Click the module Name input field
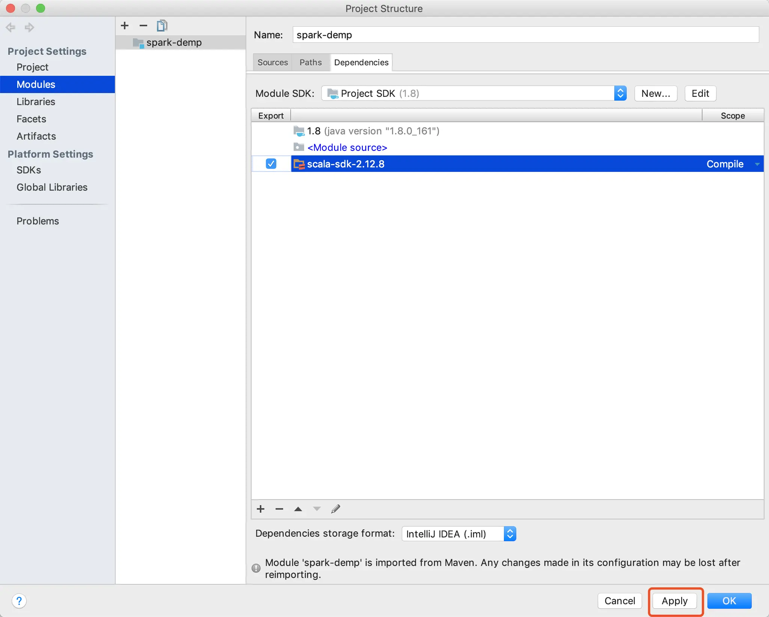Screen dimensions: 769x617 click(x=525, y=35)
